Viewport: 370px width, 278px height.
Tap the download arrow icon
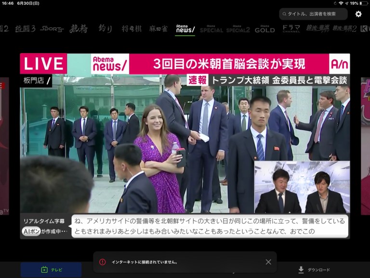[x=301, y=270]
